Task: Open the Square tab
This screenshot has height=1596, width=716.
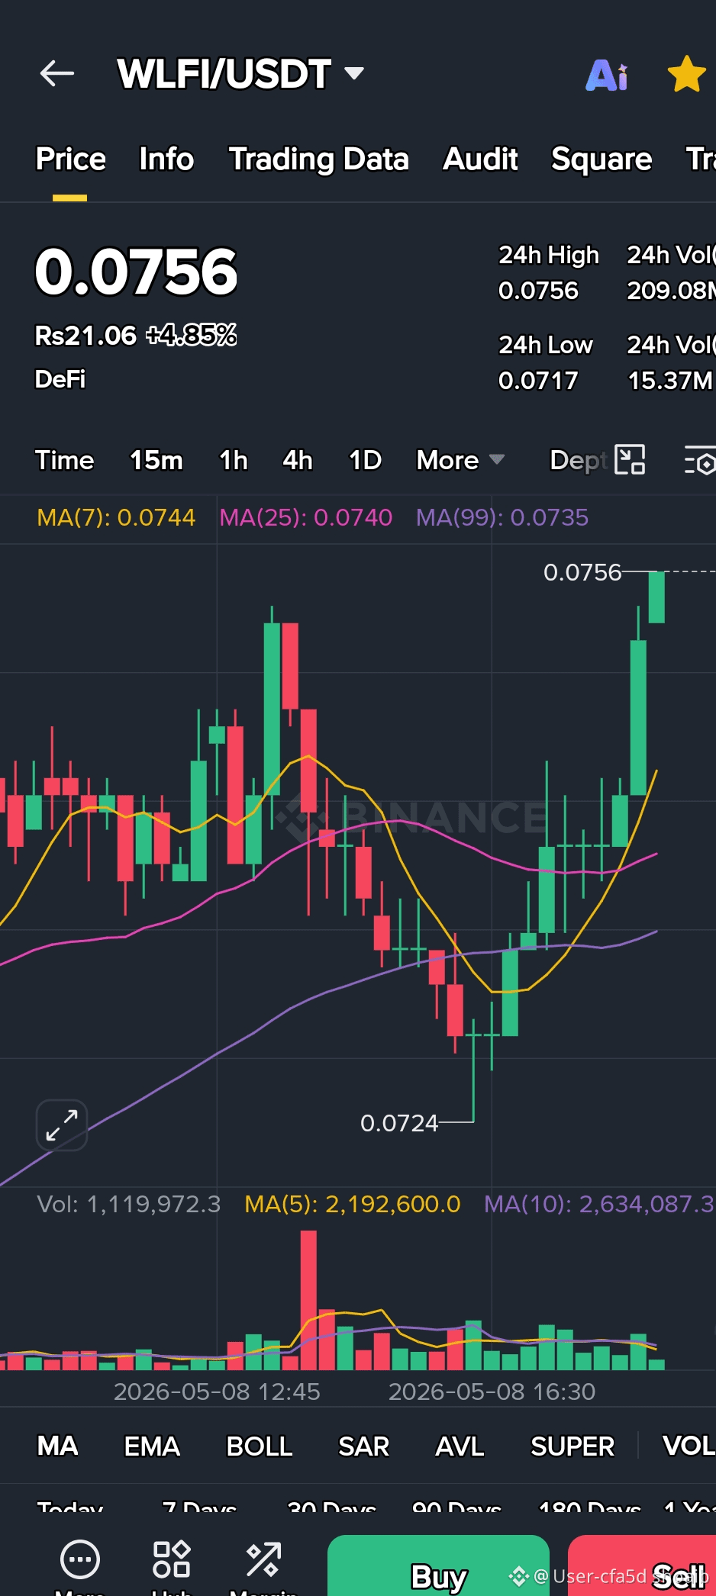Action: coord(602,159)
